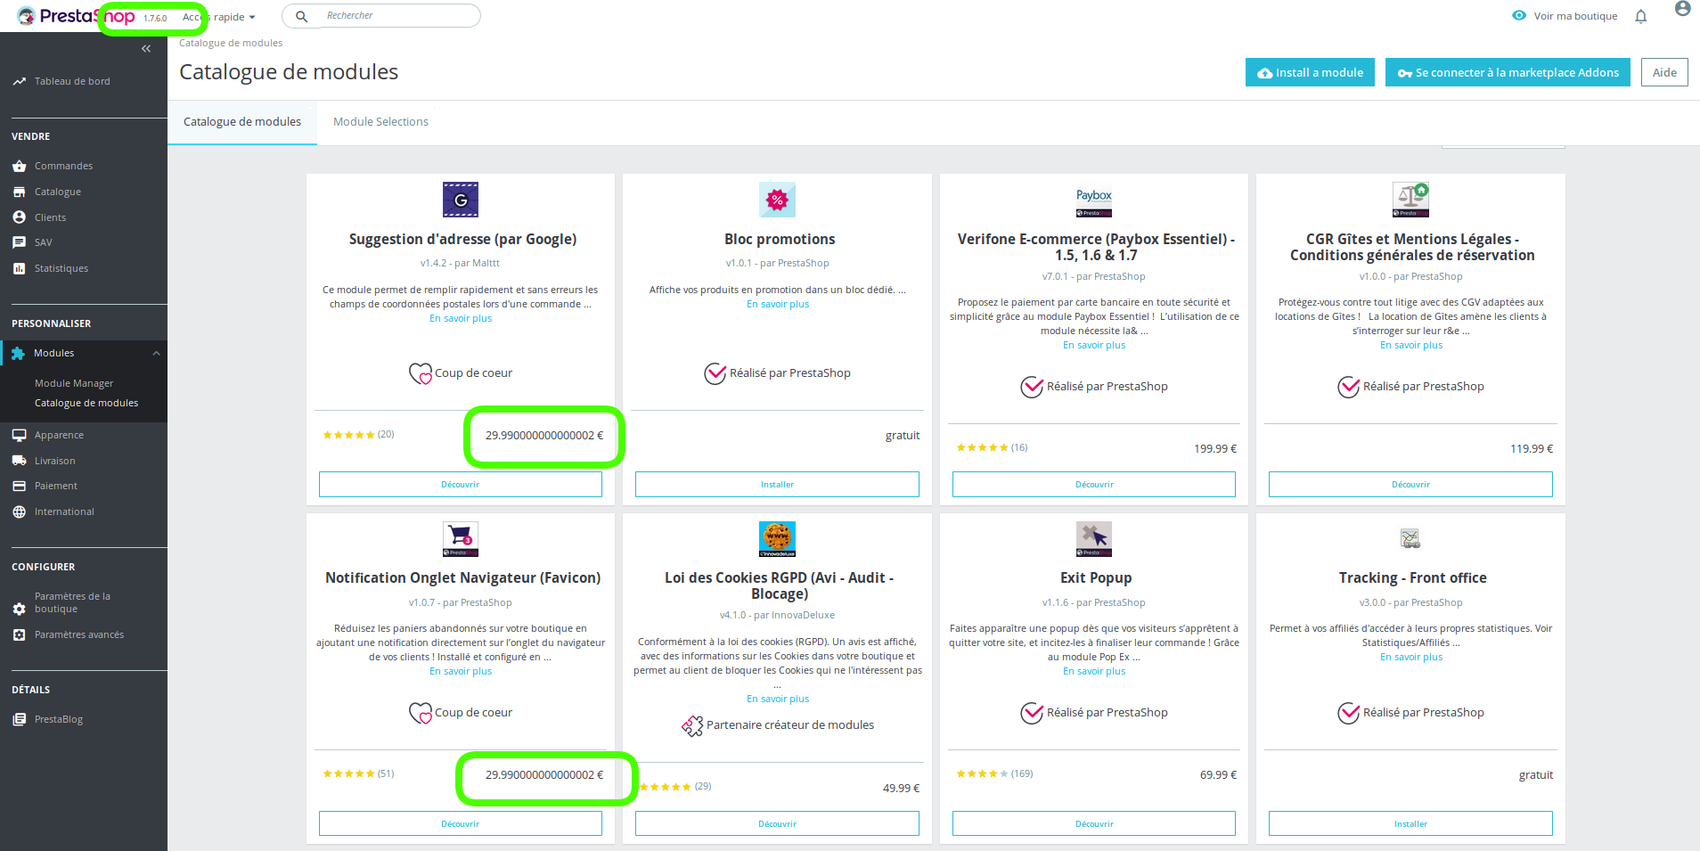Viewport: 1700px width, 851px height.
Task: Open the Accès rapide dropdown
Action: coord(219,17)
